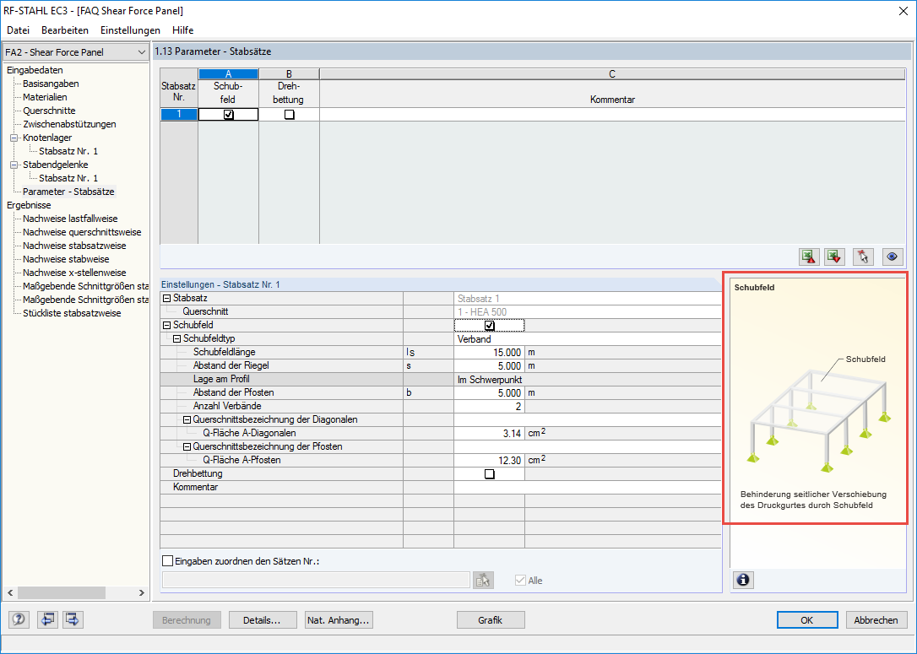Click the Nat. Anhang... button
The image size is (917, 654).
tap(339, 620)
